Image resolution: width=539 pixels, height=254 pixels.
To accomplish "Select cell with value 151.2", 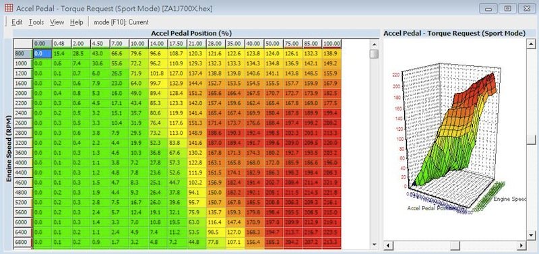I will [196, 93].
